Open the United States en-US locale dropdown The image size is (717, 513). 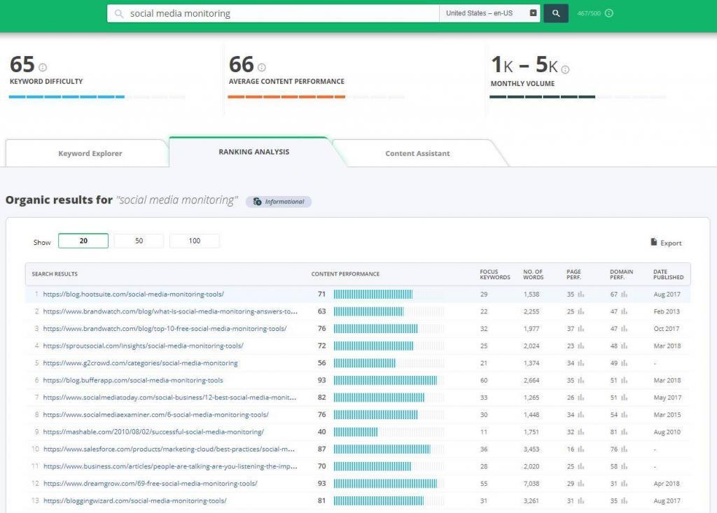point(491,13)
